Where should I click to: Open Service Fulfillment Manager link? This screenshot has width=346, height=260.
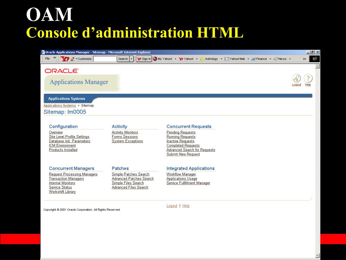click(188, 183)
